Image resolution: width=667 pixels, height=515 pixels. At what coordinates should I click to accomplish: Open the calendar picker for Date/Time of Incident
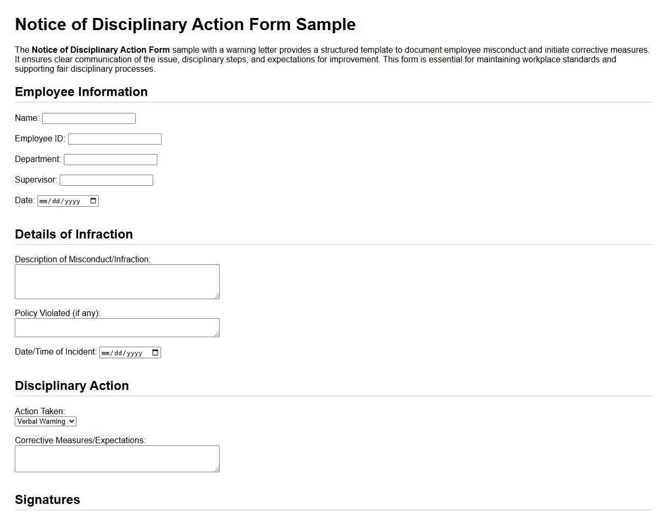(154, 352)
